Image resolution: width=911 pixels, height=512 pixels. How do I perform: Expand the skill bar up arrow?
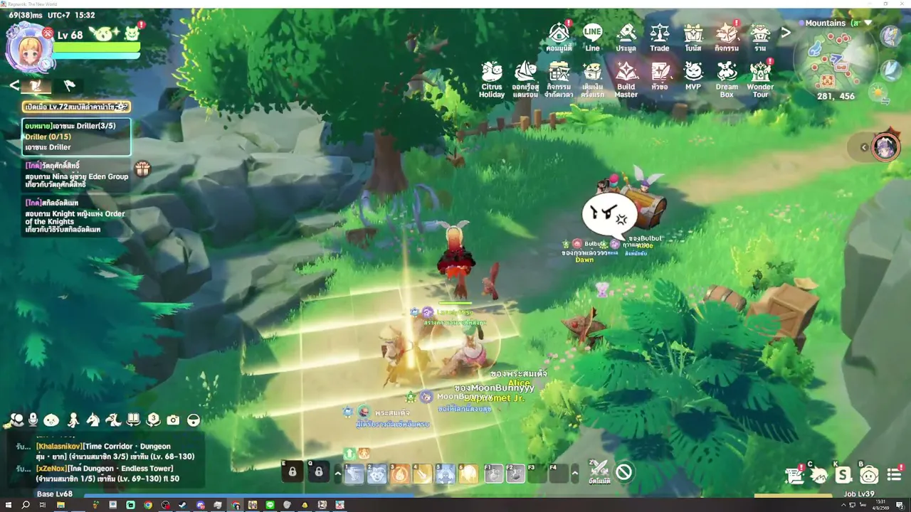[337, 473]
